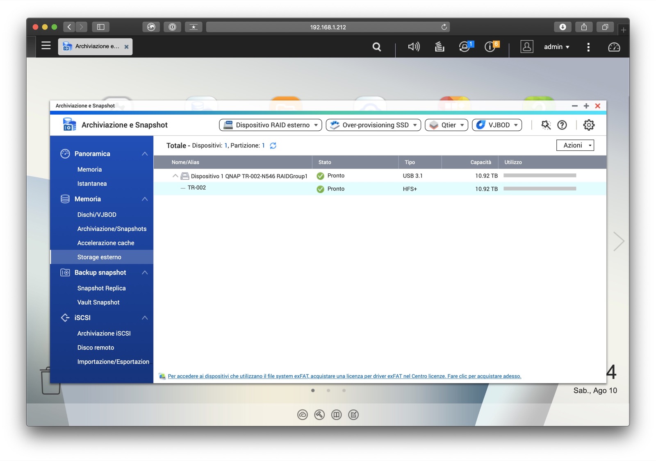Open Safari downloads button

pos(563,27)
